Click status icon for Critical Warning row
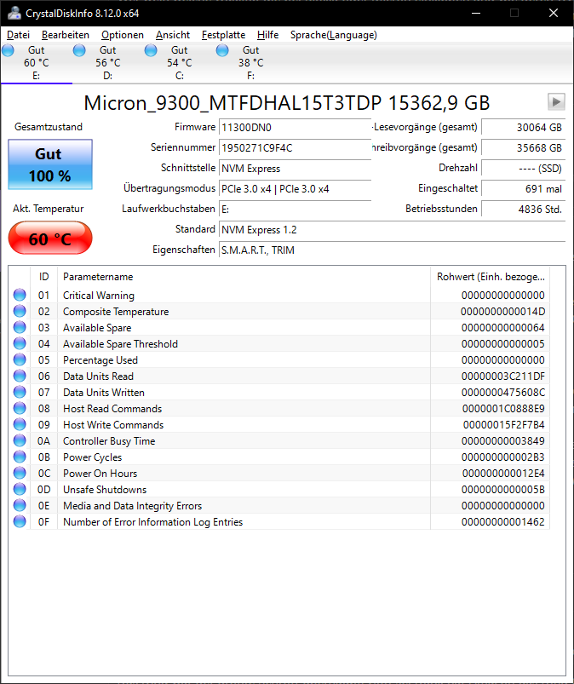Screen dimensions: 574x684 (x=20, y=296)
